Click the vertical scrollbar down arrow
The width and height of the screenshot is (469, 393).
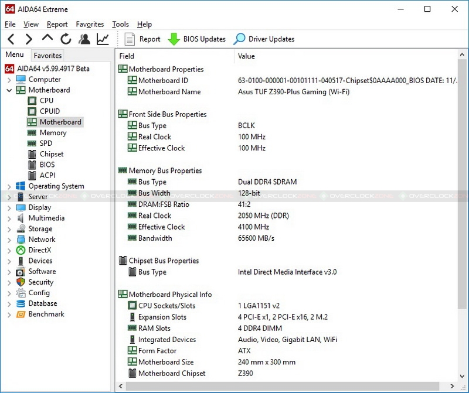[462, 376]
